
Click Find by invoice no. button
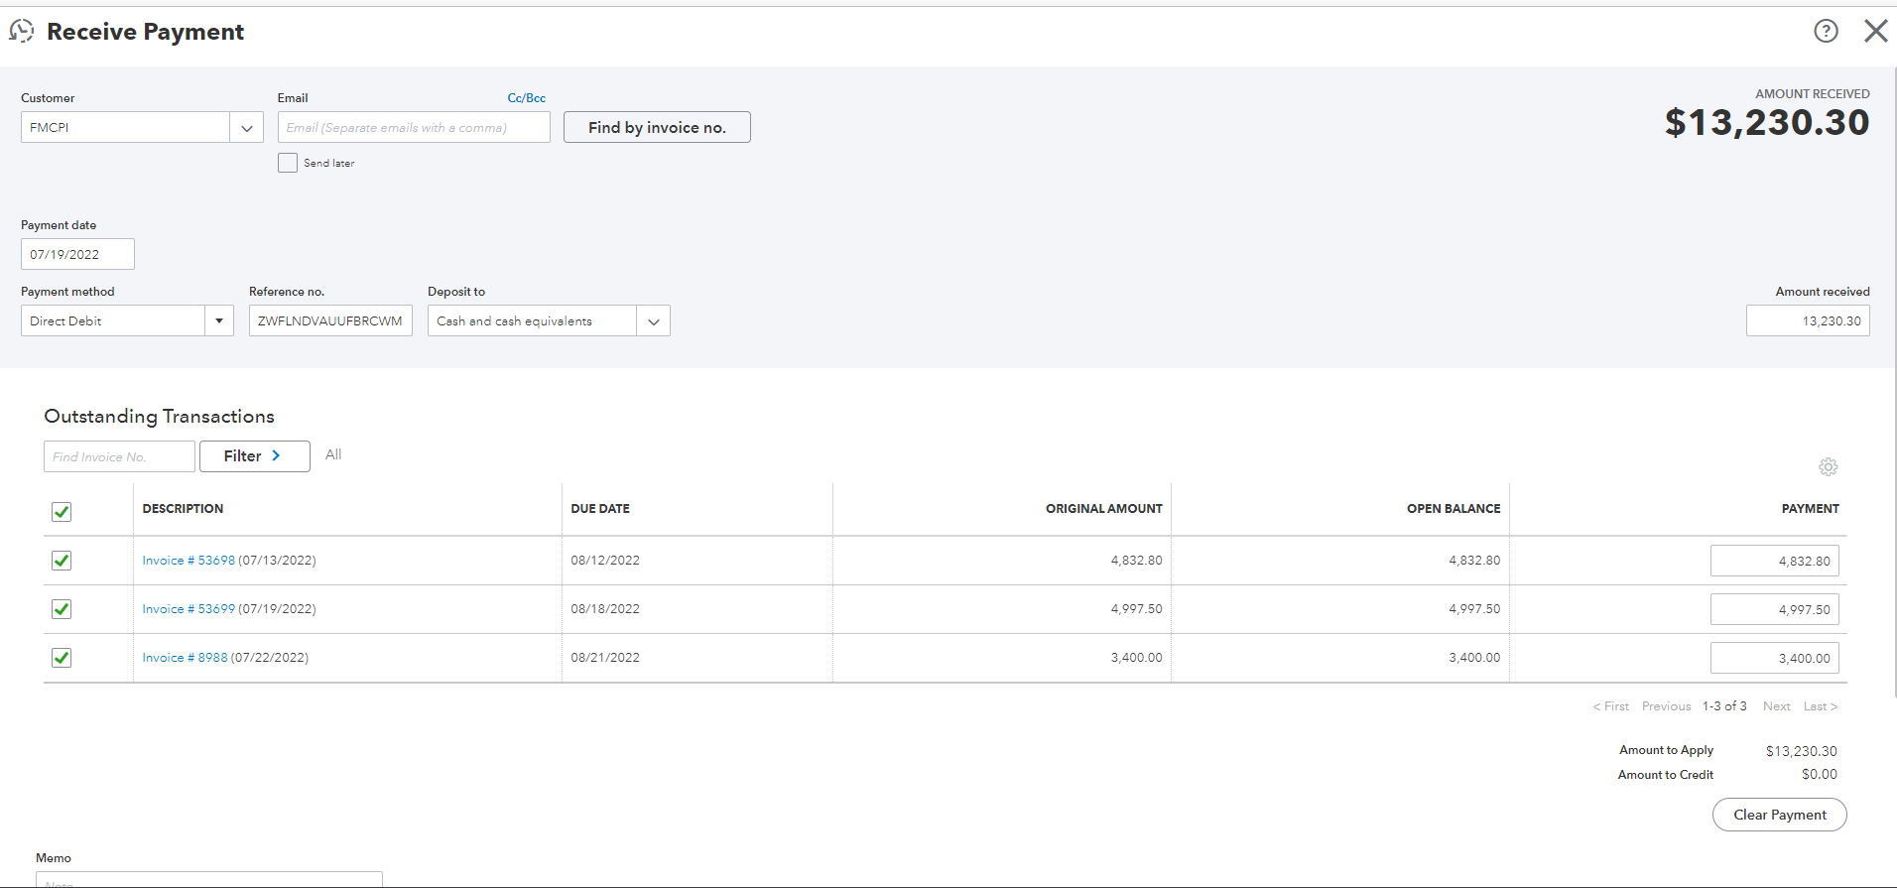pos(657,128)
